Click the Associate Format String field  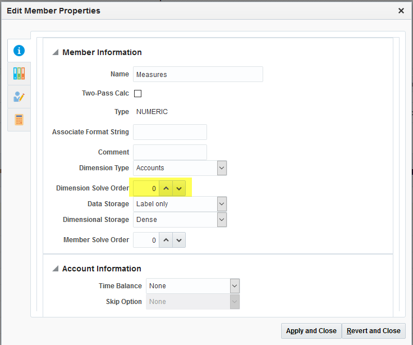click(170, 132)
